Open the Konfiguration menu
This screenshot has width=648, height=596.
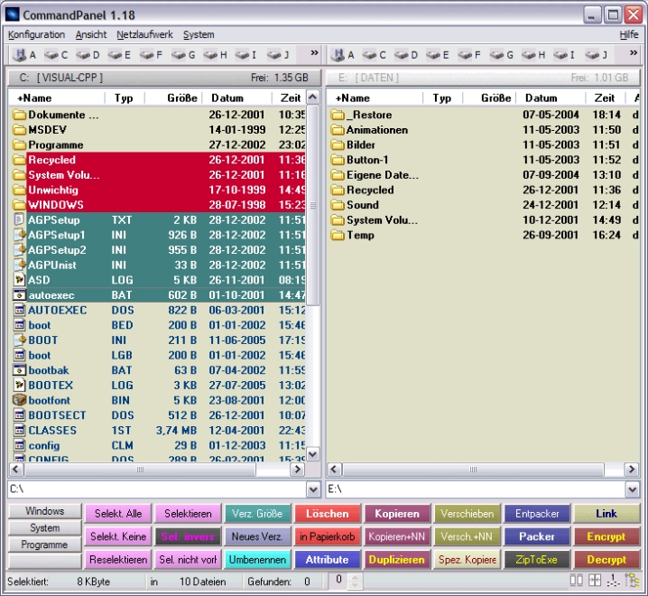(36, 34)
